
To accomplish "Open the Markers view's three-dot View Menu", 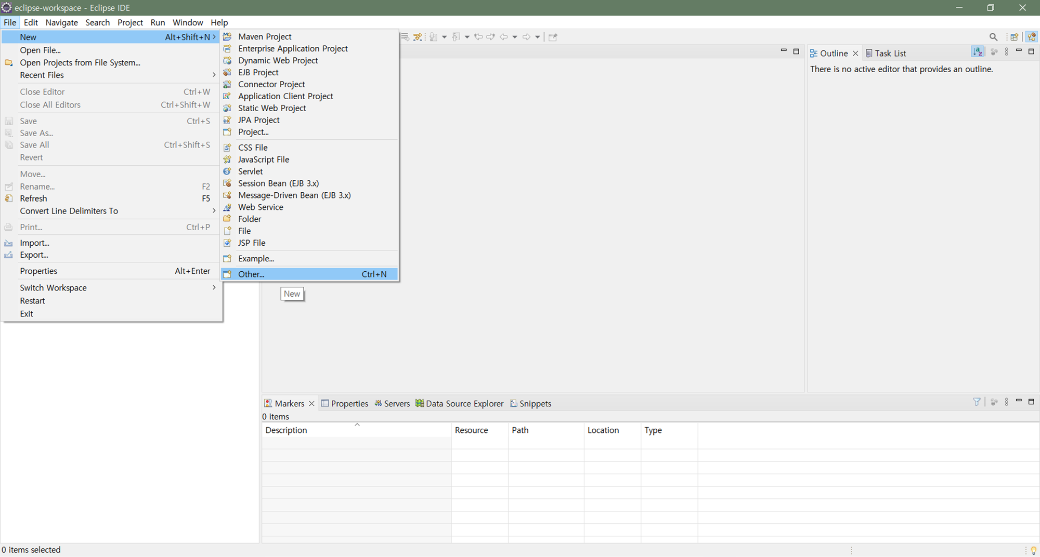I will (1007, 402).
